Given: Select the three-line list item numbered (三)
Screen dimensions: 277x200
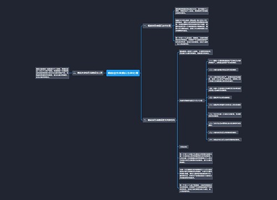Looking at the screenshot, I should coord(225,79).
